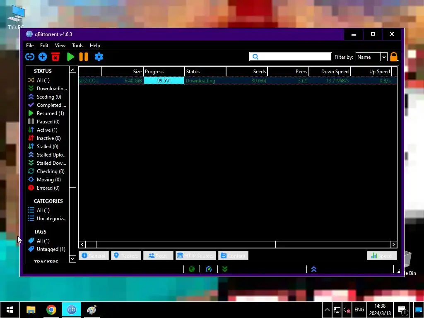Screen dimensions: 424x318
Task: Sort by the Down Speed column header
Action: [x=330, y=72]
